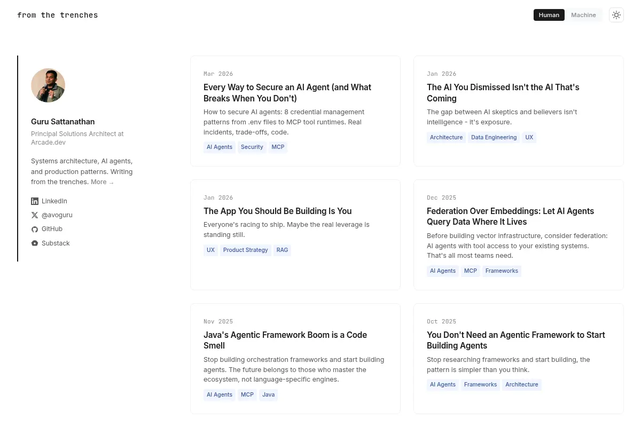Screen dimensions: 641x427
Task: Click 'The gap between AI skeptics' description text
Action: [x=502, y=117]
